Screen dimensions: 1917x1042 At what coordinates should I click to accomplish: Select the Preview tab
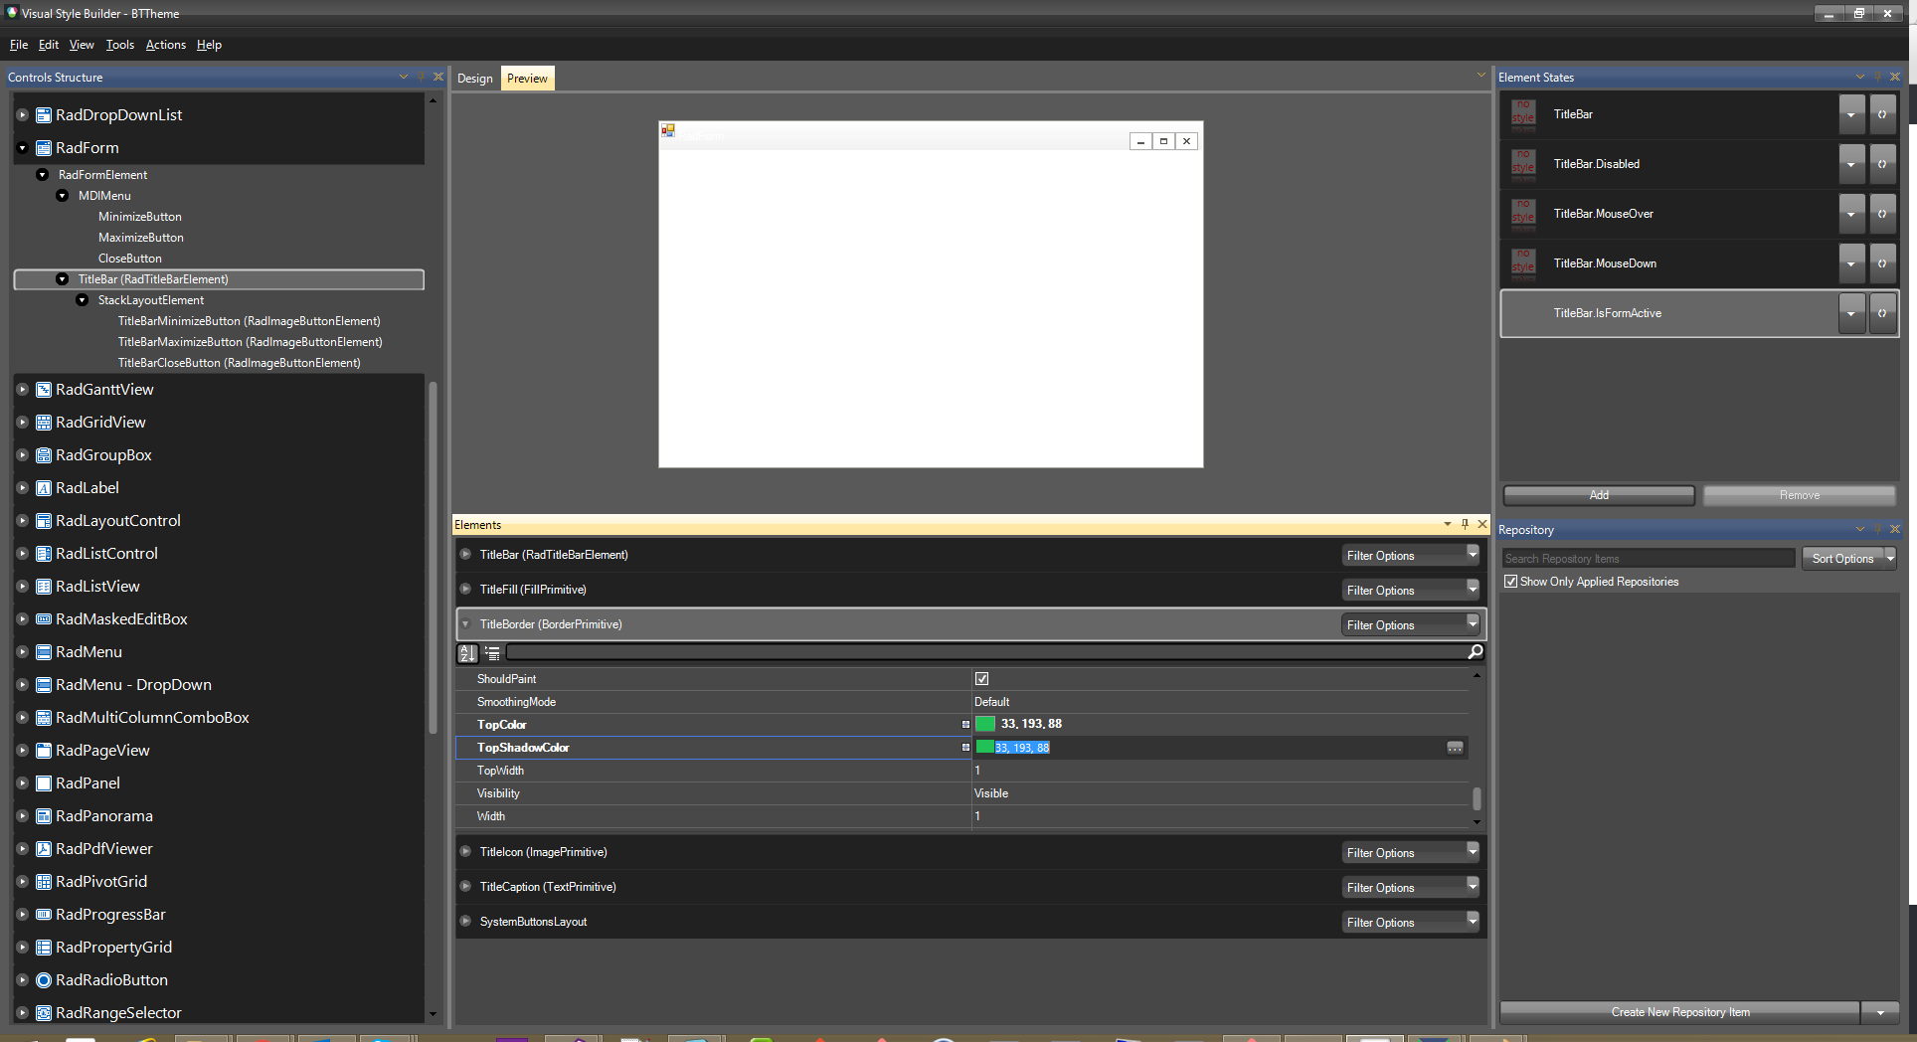527,79
